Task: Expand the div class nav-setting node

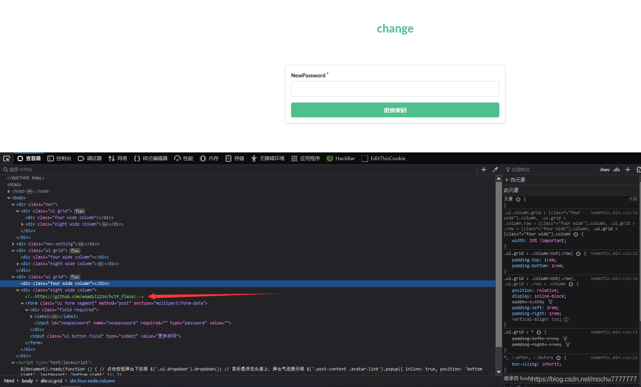Action: [13, 244]
